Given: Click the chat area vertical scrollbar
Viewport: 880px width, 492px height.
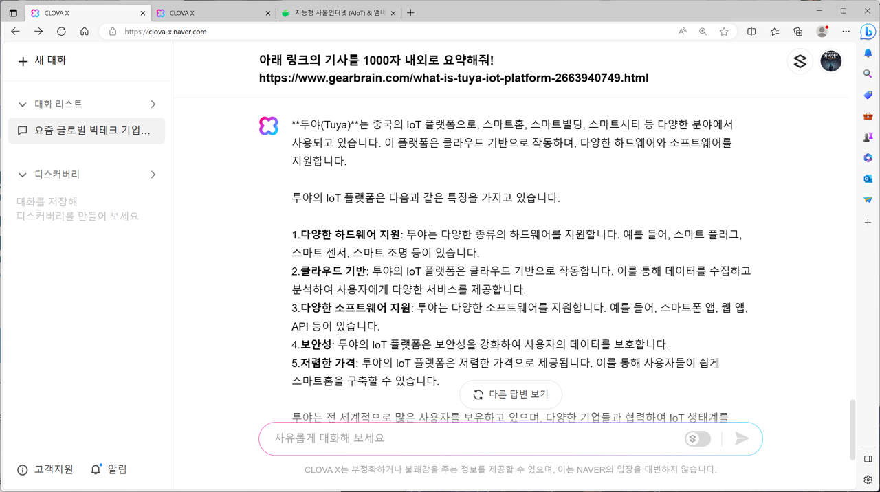Looking at the screenshot, I should pos(853,429).
